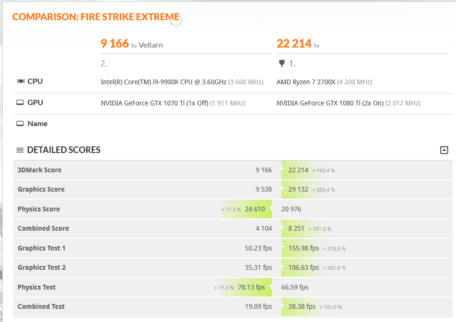Click the trophy icon beside rank 1
Viewport: 456px width, 322px height.
pos(282,63)
